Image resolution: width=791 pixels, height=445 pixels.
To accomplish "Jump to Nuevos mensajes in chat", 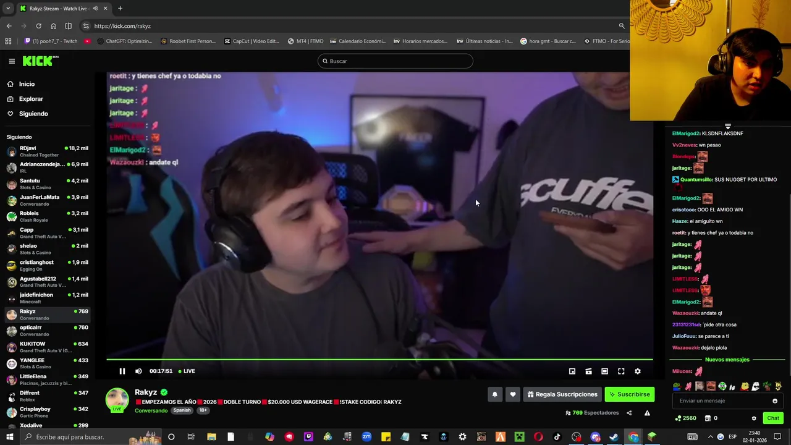I will 727,360.
